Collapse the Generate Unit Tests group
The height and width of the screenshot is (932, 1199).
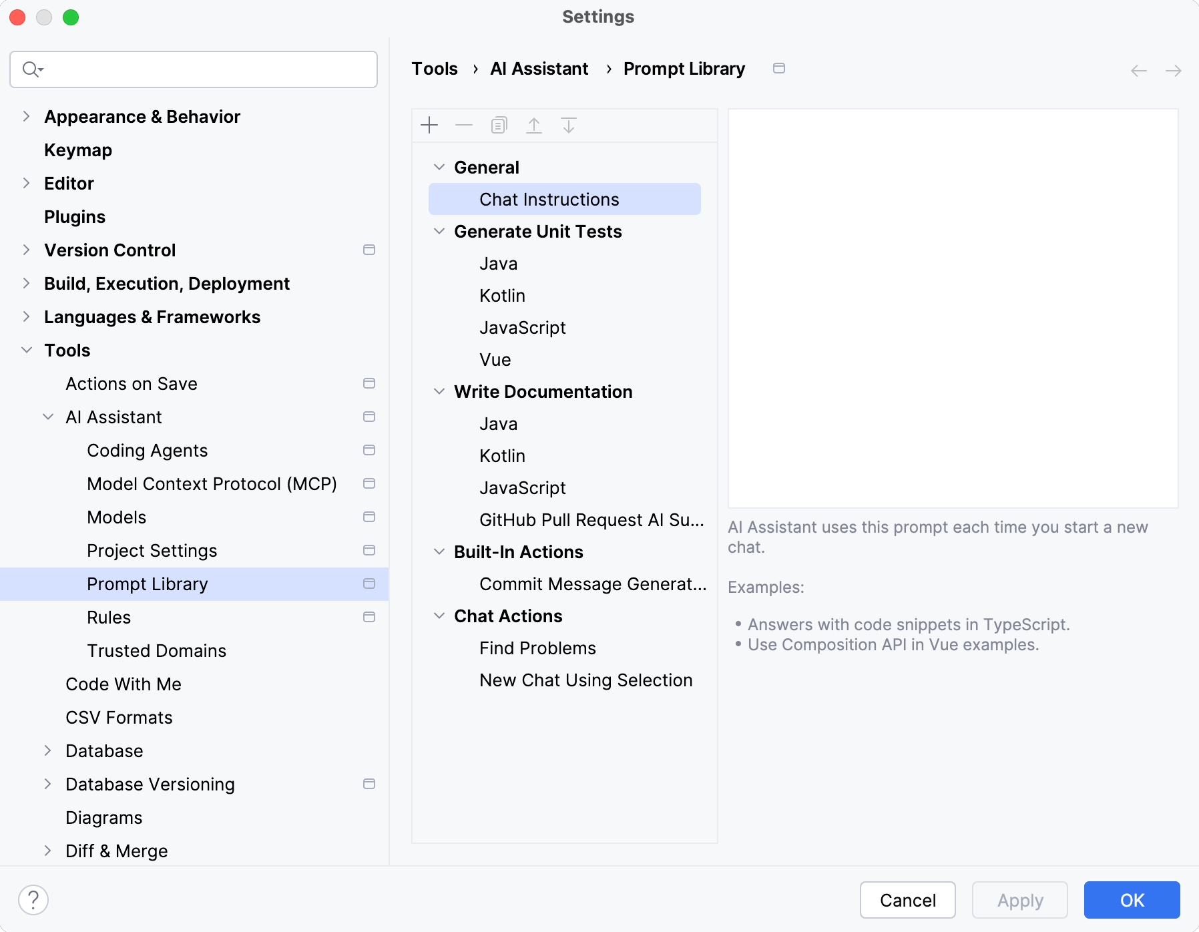pyautogui.click(x=439, y=232)
